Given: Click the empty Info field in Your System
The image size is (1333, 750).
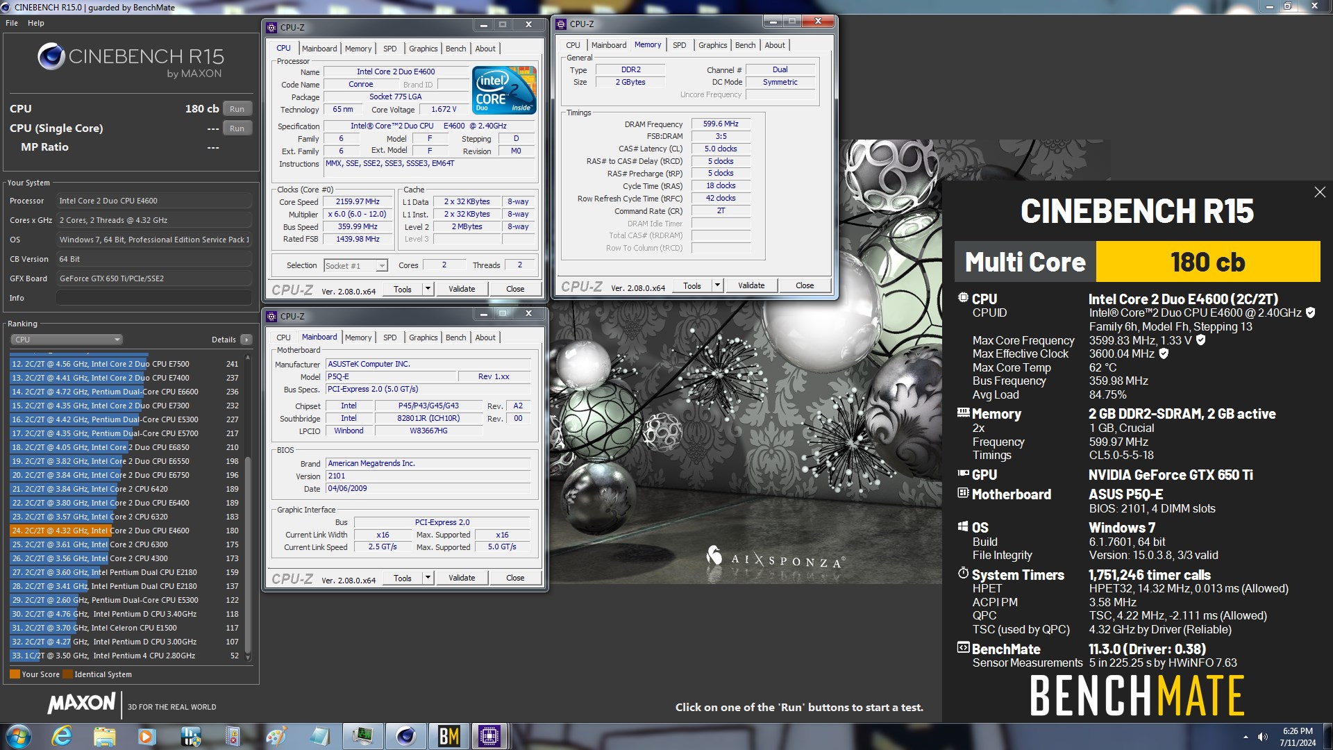Looking at the screenshot, I should [x=154, y=298].
